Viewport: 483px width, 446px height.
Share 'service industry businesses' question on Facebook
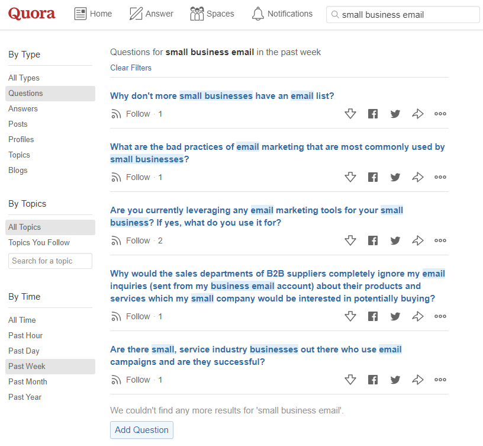point(373,380)
